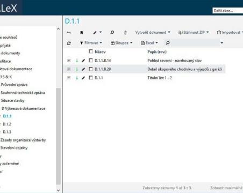Click the bookmark icon in toolbar
Screen dimensions: 243x193
click(x=82, y=33)
